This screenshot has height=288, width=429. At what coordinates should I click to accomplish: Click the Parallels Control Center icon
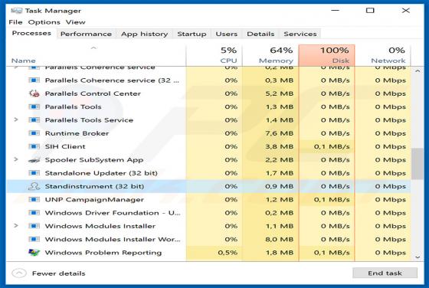click(x=34, y=93)
